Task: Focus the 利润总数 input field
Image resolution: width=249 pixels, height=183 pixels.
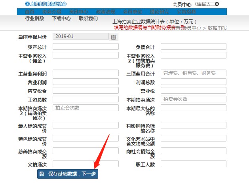Action: pyautogui.click(x=193, y=82)
